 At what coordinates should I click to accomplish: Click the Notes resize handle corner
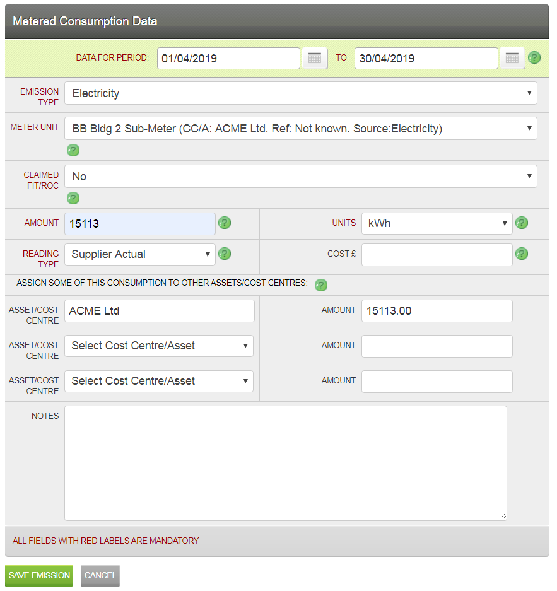pyautogui.click(x=503, y=517)
